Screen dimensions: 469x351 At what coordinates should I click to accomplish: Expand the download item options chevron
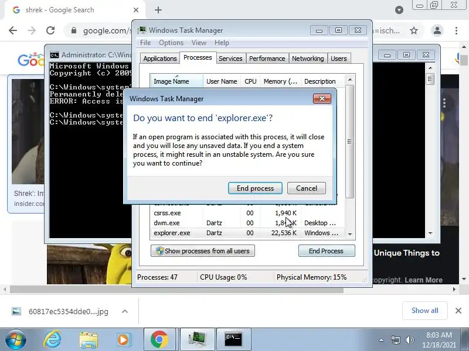[x=125, y=312]
